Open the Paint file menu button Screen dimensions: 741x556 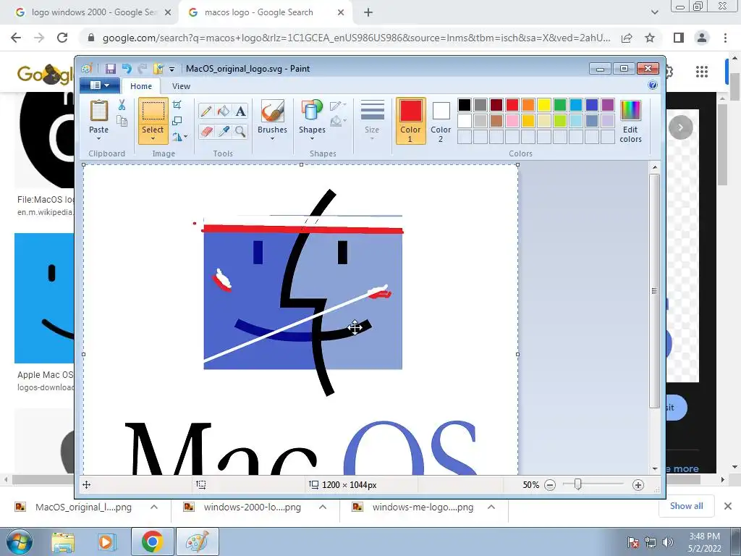pos(100,85)
